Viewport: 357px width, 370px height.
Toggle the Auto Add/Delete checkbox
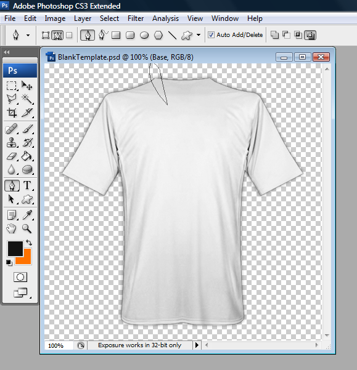click(211, 35)
